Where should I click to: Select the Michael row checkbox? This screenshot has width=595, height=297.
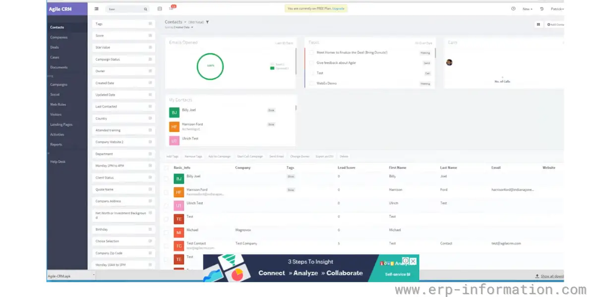point(166,232)
